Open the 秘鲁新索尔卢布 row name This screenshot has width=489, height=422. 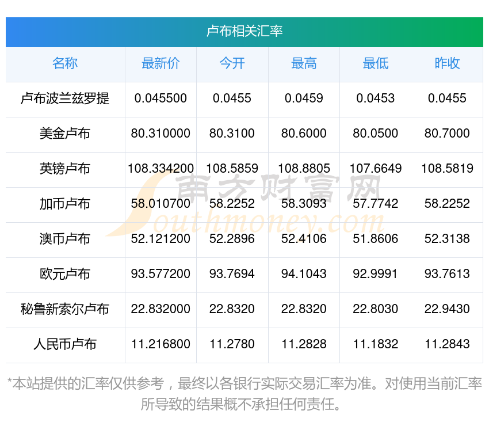click(65, 309)
